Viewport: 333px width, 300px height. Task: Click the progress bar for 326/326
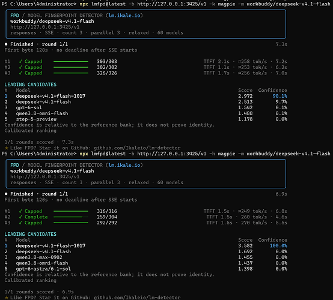click(x=71, y=73)
